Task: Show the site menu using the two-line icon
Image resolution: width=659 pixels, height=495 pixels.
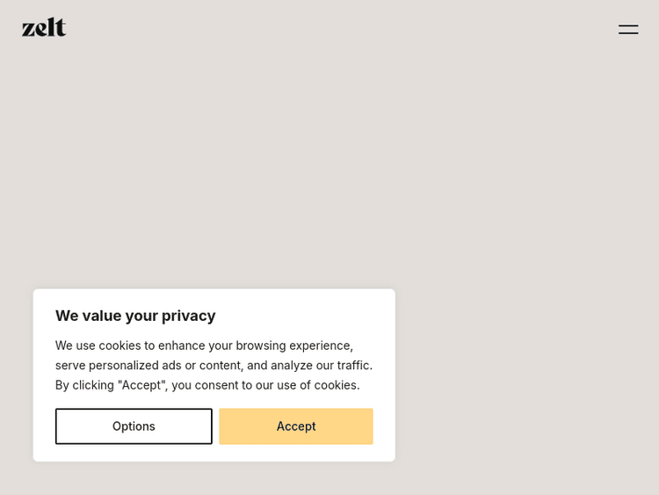Action: pyautogui.click(x=628, y=29)
